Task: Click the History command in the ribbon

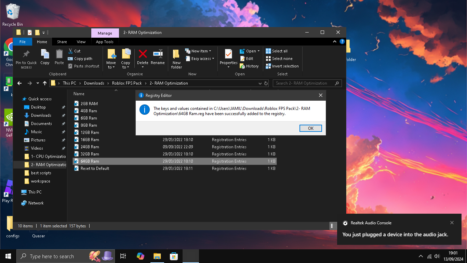Action: pos(249,66)
